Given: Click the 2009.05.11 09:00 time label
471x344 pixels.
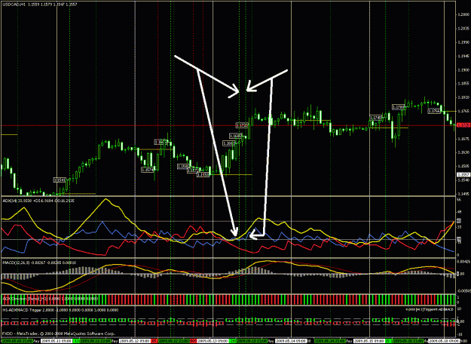Looking at the screenshot, I should tap(57, 341).
